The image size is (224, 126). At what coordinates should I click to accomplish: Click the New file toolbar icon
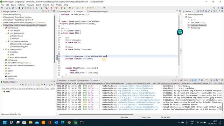click(x=2, y=8)
